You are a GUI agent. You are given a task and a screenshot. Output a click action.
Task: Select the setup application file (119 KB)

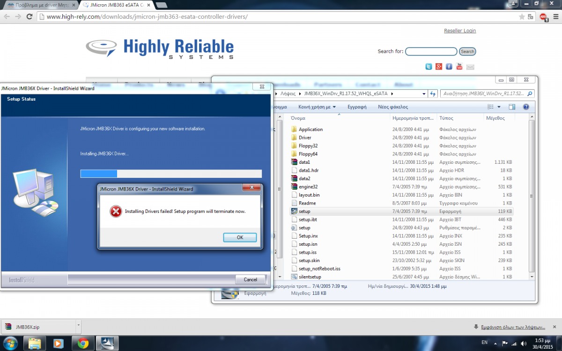click(402, 211)
